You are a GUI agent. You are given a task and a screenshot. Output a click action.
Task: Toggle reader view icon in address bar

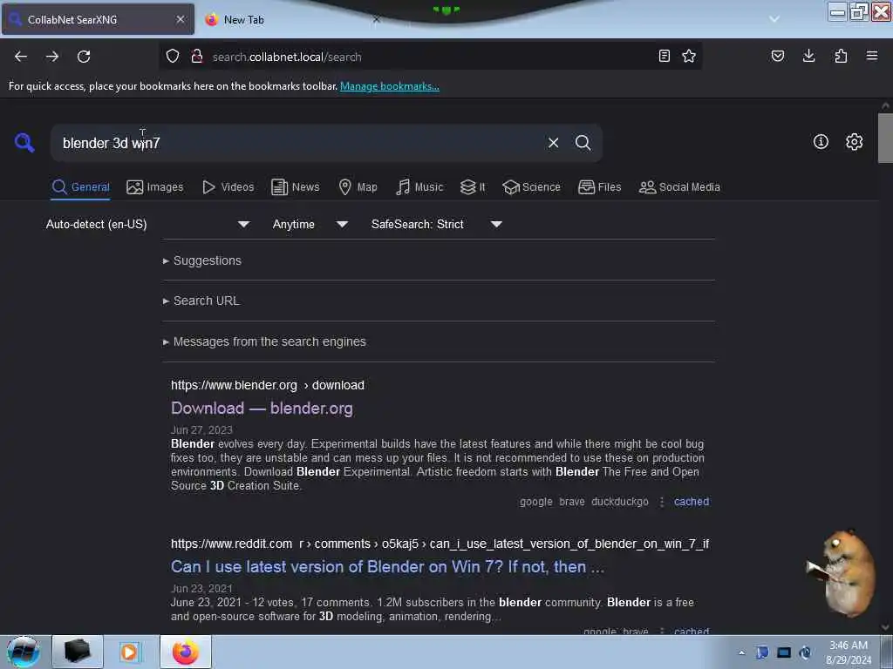point(664,56)
